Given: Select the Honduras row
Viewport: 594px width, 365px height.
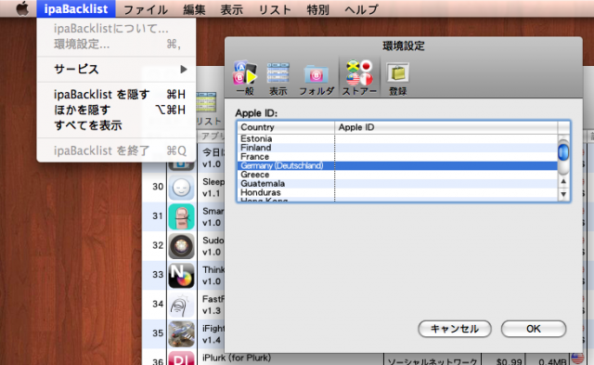Looking at the screenshot, I should 397,192.
